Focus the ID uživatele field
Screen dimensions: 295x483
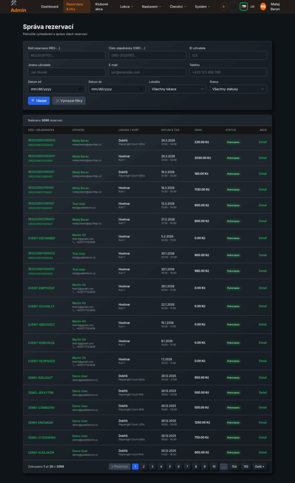[x=228, y=56]
